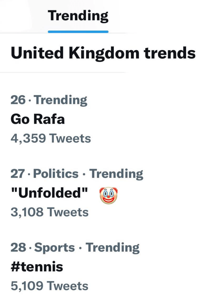Open the "Unfolded" trending topic
This screenshot has width=200, height=298.
click(49, 193)
